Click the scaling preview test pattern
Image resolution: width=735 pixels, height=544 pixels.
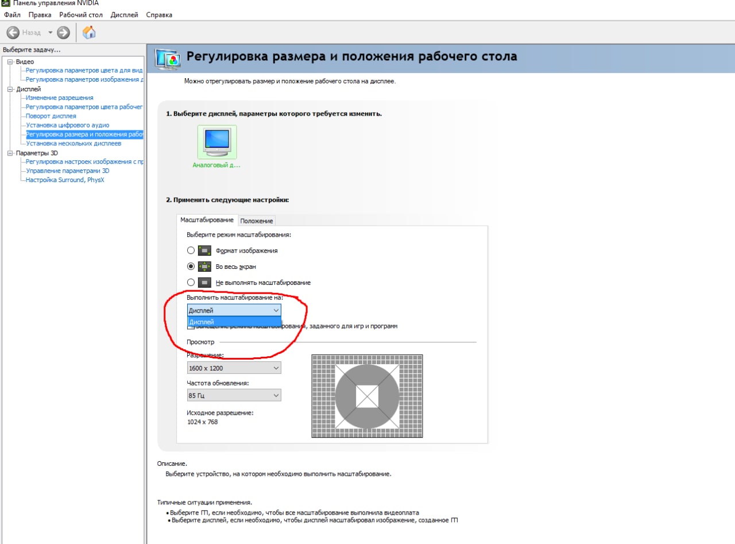pos(367,396)
